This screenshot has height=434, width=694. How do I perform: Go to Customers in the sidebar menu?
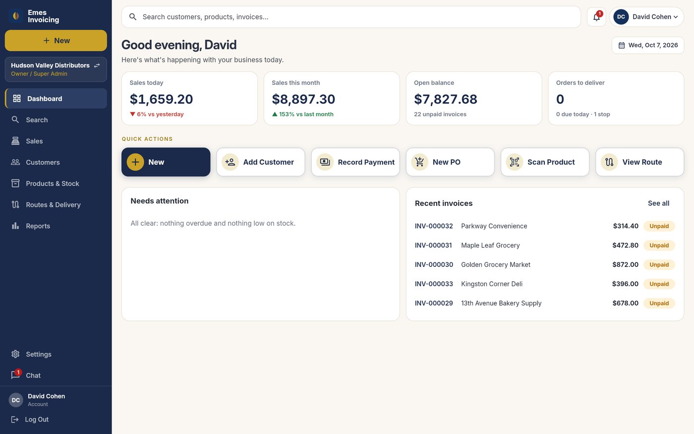56,162
